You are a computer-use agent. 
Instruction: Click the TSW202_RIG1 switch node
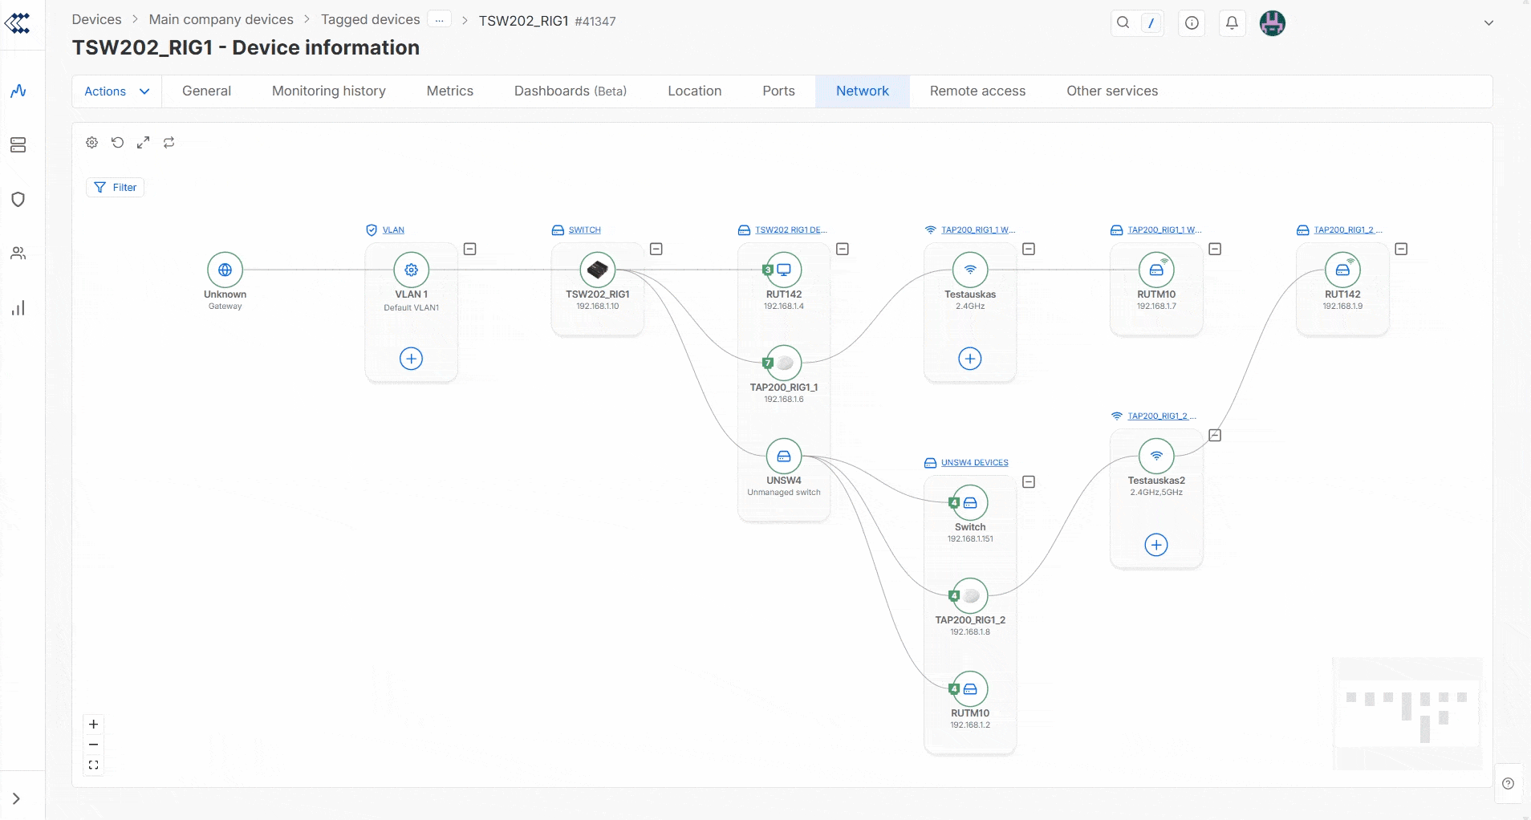[x=598, y=270]
